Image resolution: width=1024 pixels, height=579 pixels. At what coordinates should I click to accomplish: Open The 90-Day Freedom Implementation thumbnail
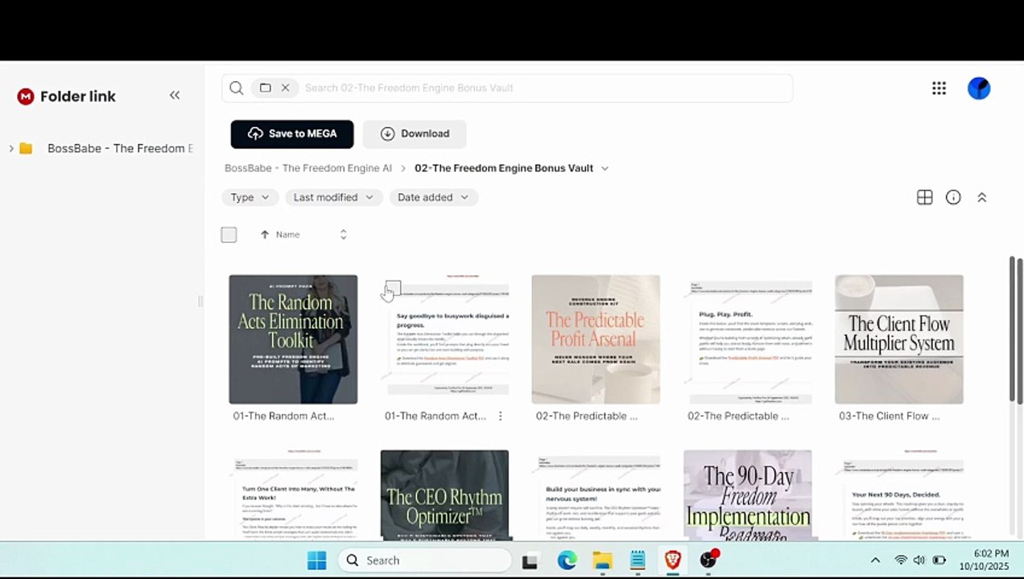[x=748, y=495]
